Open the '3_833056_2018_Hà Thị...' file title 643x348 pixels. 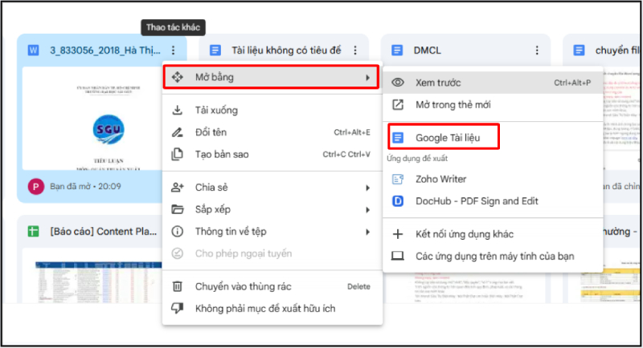click(105, 51)
